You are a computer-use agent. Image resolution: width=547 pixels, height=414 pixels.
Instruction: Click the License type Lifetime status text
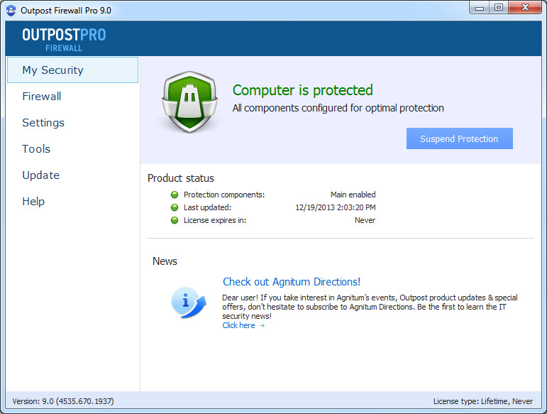click(483, 401)
